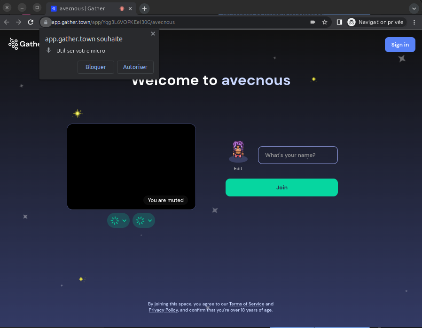Toggle the right loading device button under the preview
The image size is (422, 328).
141,220
